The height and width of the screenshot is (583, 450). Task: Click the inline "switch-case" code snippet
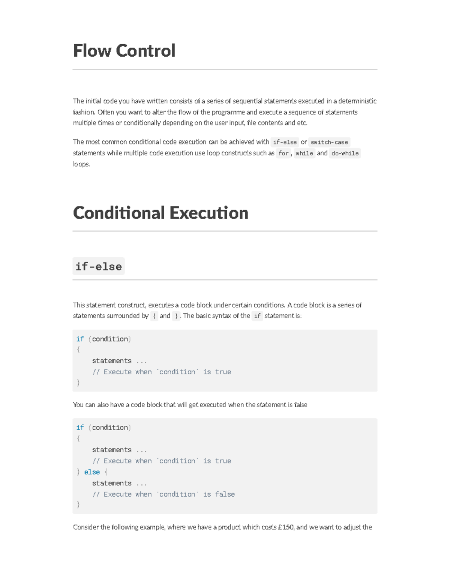329,142
